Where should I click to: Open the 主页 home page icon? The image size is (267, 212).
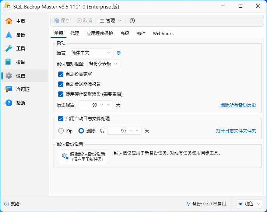click(9, 21)
